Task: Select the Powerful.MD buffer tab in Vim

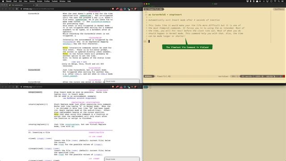Action: (154, 9)
